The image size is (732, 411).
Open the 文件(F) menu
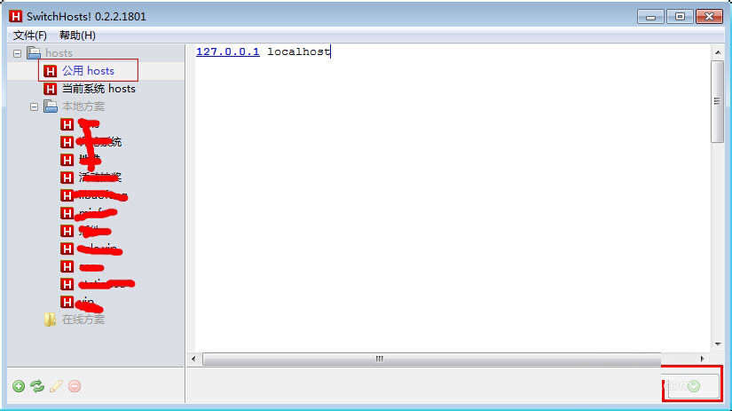click(x=29, y=35)
